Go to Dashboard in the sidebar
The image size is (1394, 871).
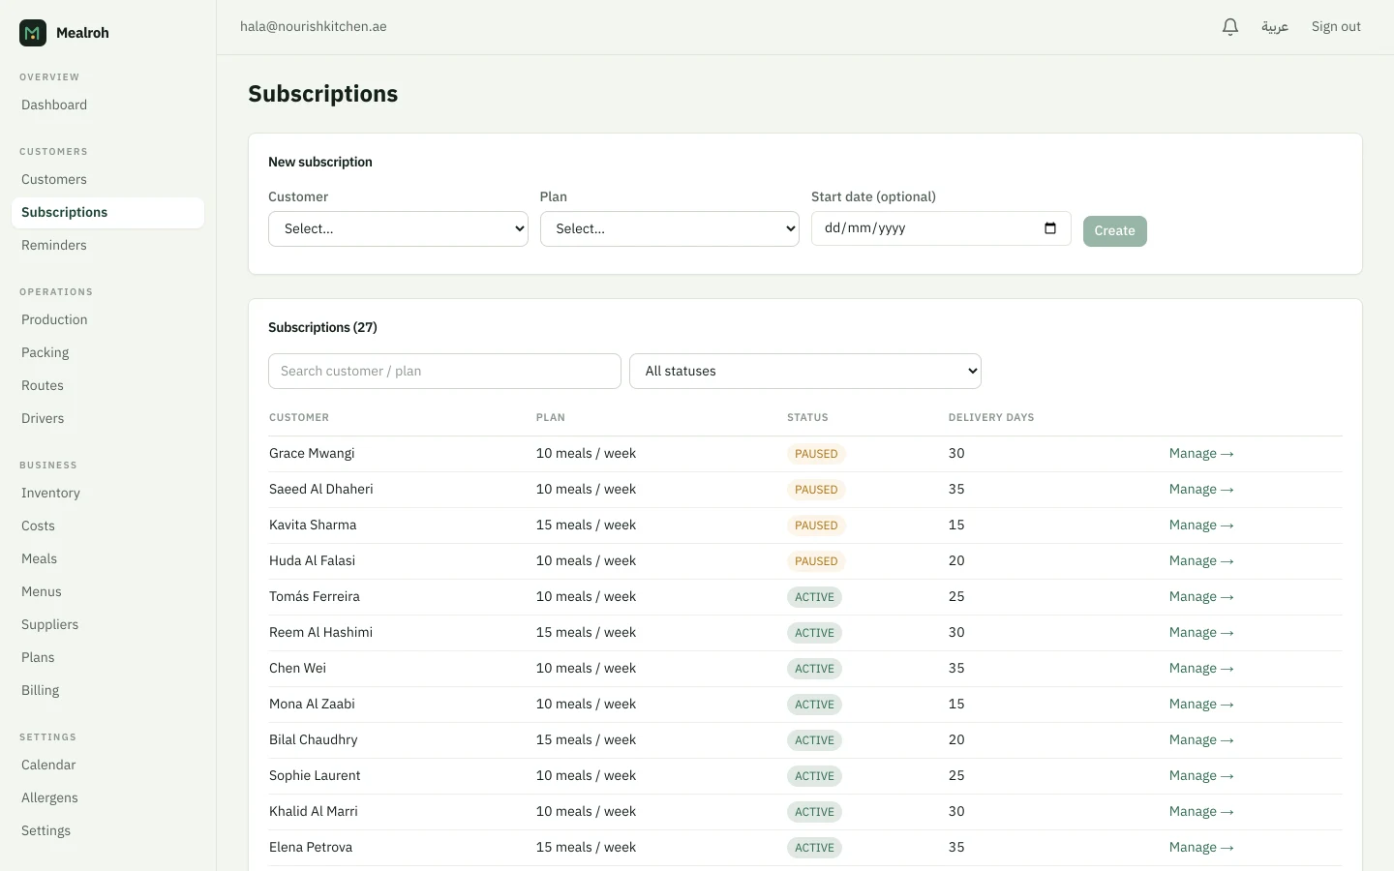(x=54, y=105)
